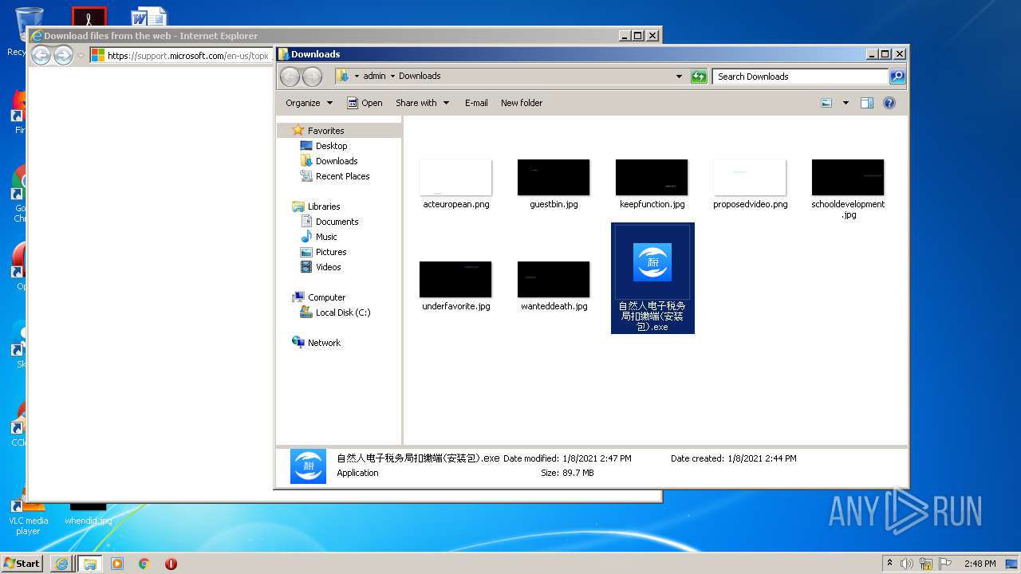Click the installer icon in details pane

[308, 466]
